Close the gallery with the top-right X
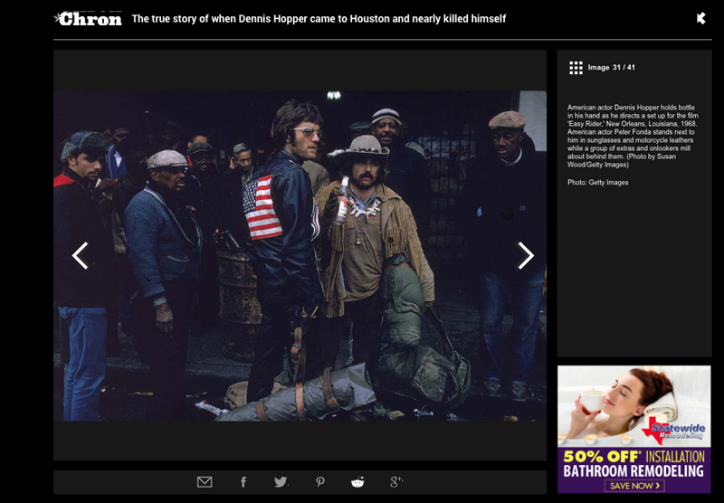Image resolution: width=724 pixels, height=503 pixels. pyautogui.click(x=700, y=18)
